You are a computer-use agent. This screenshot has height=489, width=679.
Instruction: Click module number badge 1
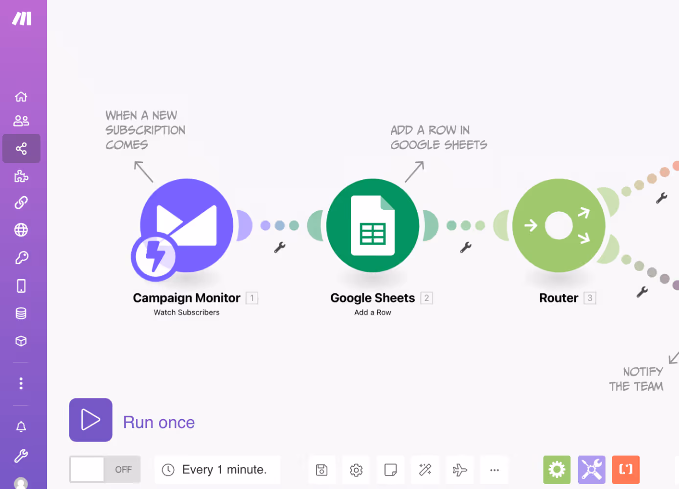tap(252, 298)
